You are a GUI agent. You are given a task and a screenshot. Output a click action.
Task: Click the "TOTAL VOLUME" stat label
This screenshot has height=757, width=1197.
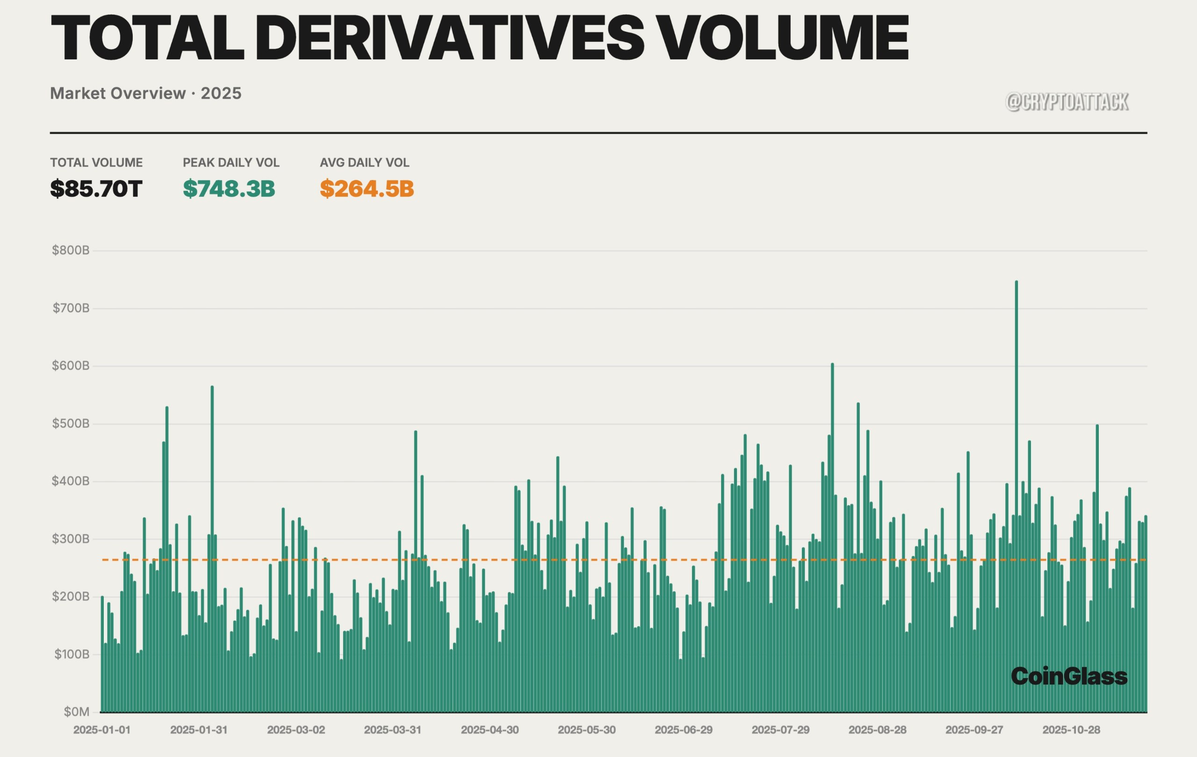96,163
